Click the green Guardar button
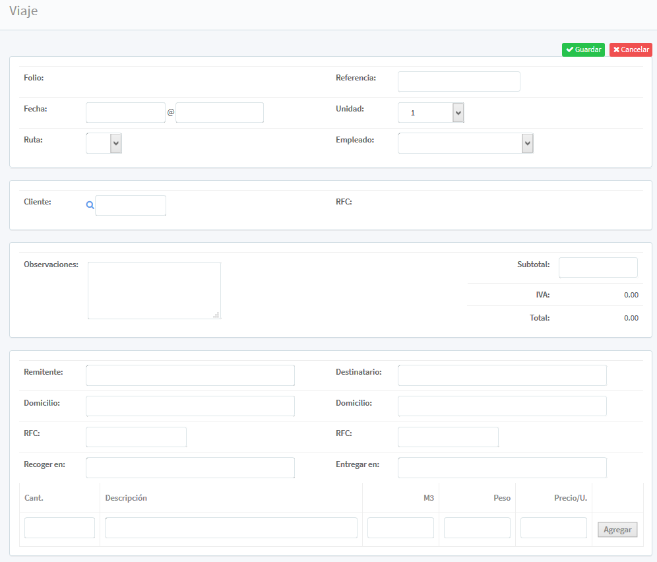Viewport: 657px width, 562px height. click(583, 49)
